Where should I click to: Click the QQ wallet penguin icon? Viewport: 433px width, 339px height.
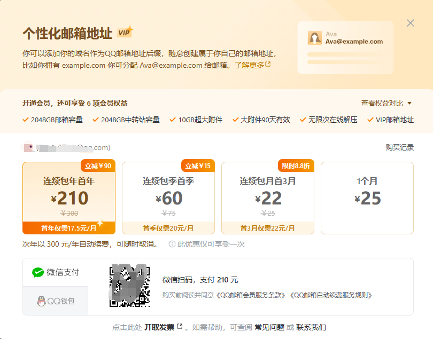pyautogui.click(x=41, y=301)
